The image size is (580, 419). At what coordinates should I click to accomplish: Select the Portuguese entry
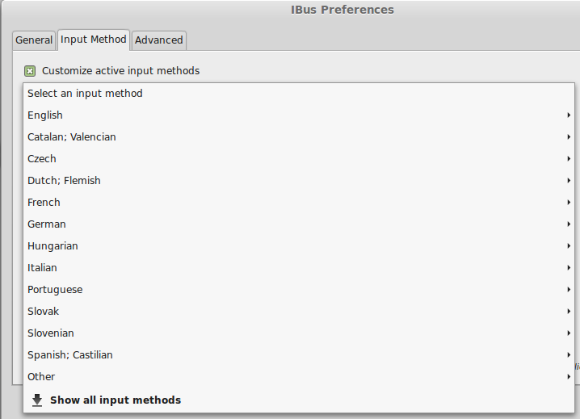click(299, 290)
